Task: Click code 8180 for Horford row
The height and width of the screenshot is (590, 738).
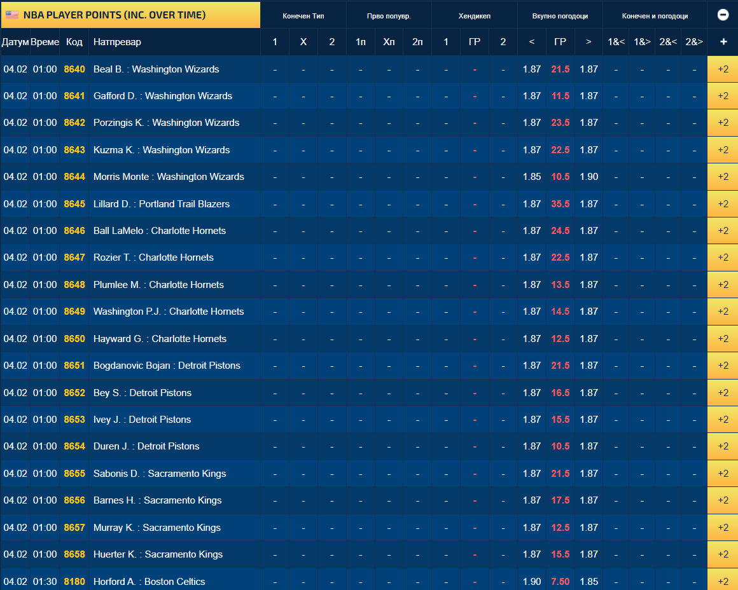Action: tap(74, 582)
